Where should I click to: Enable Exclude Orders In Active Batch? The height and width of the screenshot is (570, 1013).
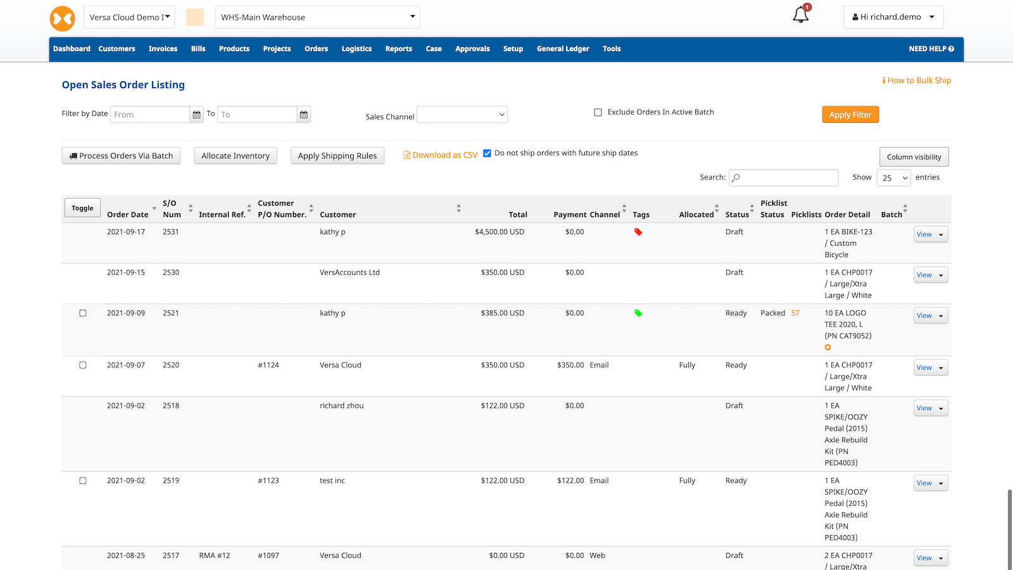pos(598,111)
